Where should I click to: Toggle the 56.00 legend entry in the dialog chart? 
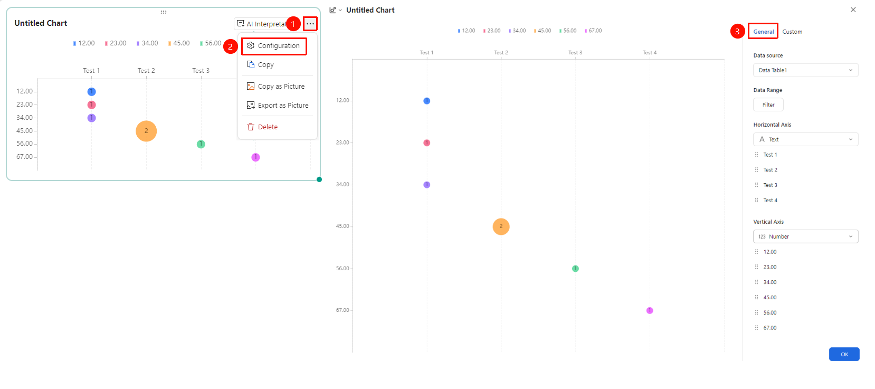tap(568, 31)
